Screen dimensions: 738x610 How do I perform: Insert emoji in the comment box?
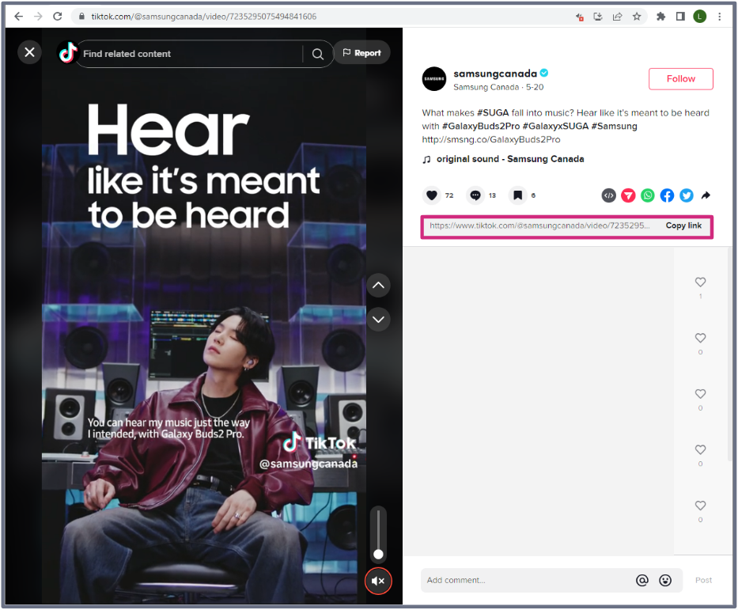coord(665,581)
